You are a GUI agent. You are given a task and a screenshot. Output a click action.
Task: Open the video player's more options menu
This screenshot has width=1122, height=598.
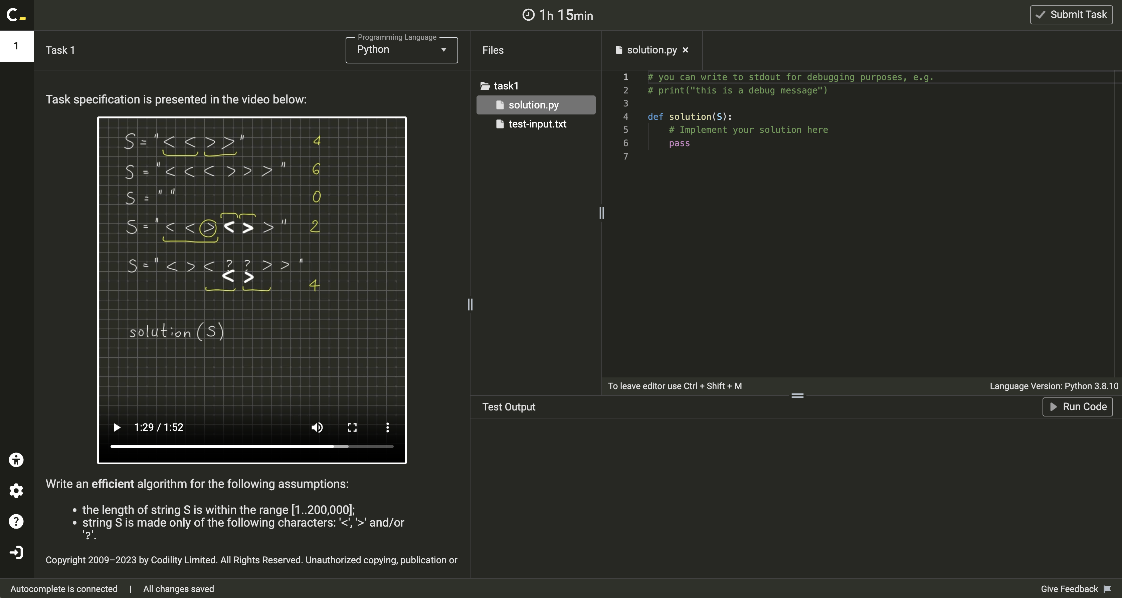tap(387, 427)
